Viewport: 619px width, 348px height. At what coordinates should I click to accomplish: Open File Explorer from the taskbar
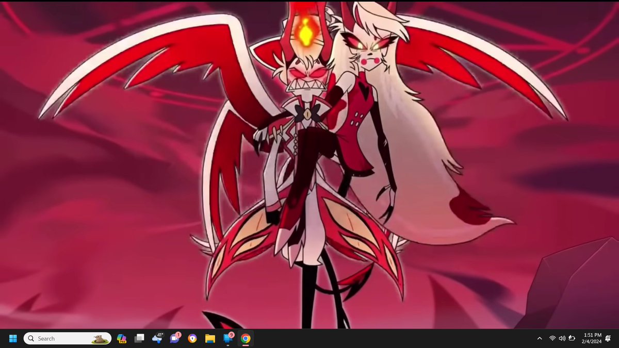tap(210, 339)
